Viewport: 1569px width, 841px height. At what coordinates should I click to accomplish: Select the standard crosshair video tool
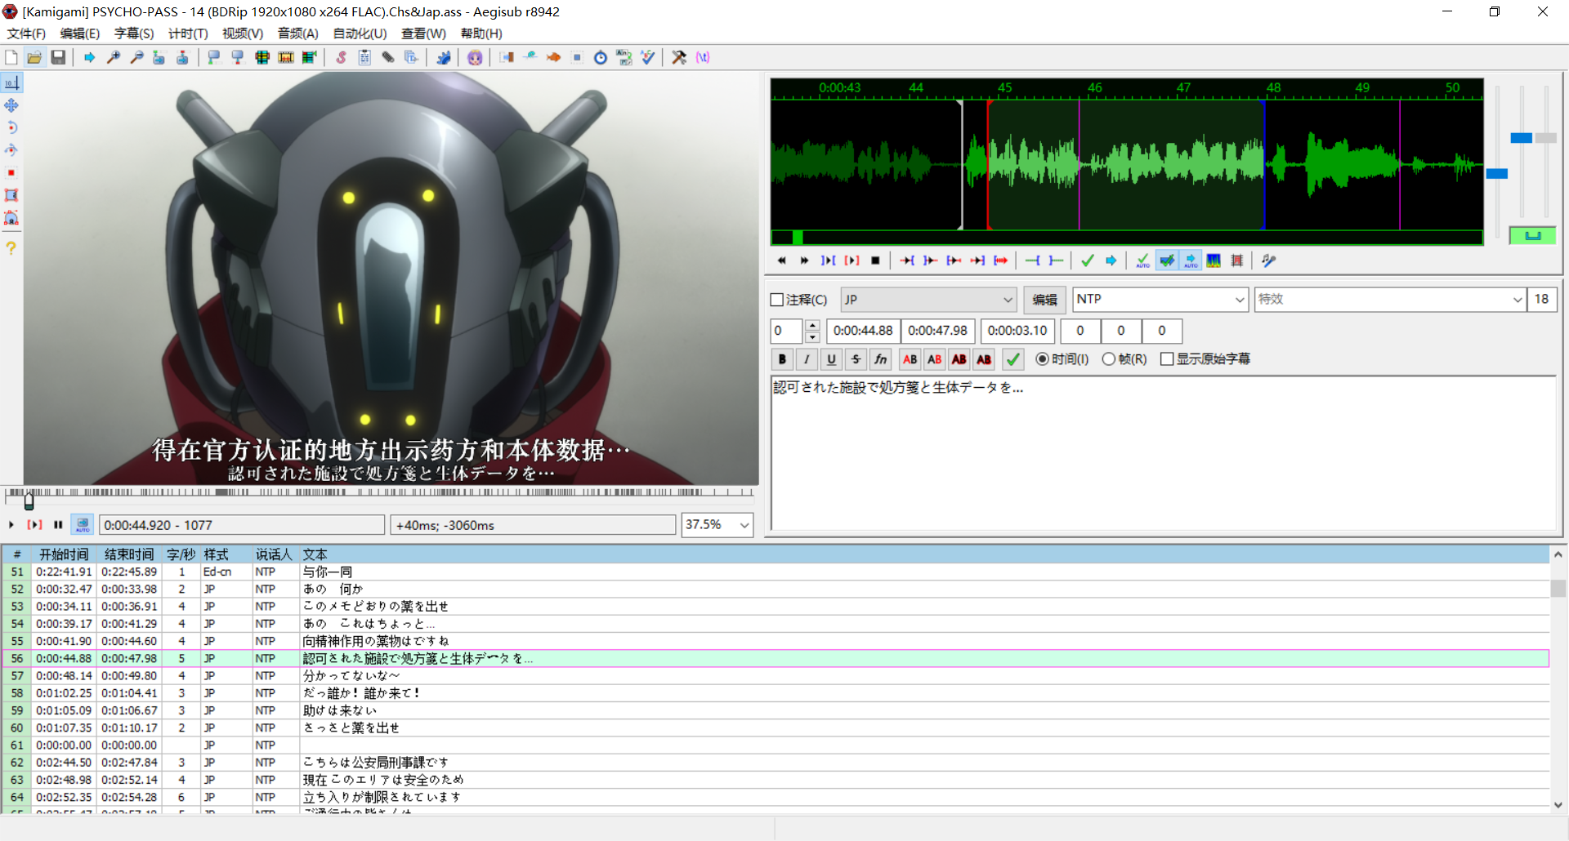click(x=11, y=82)
